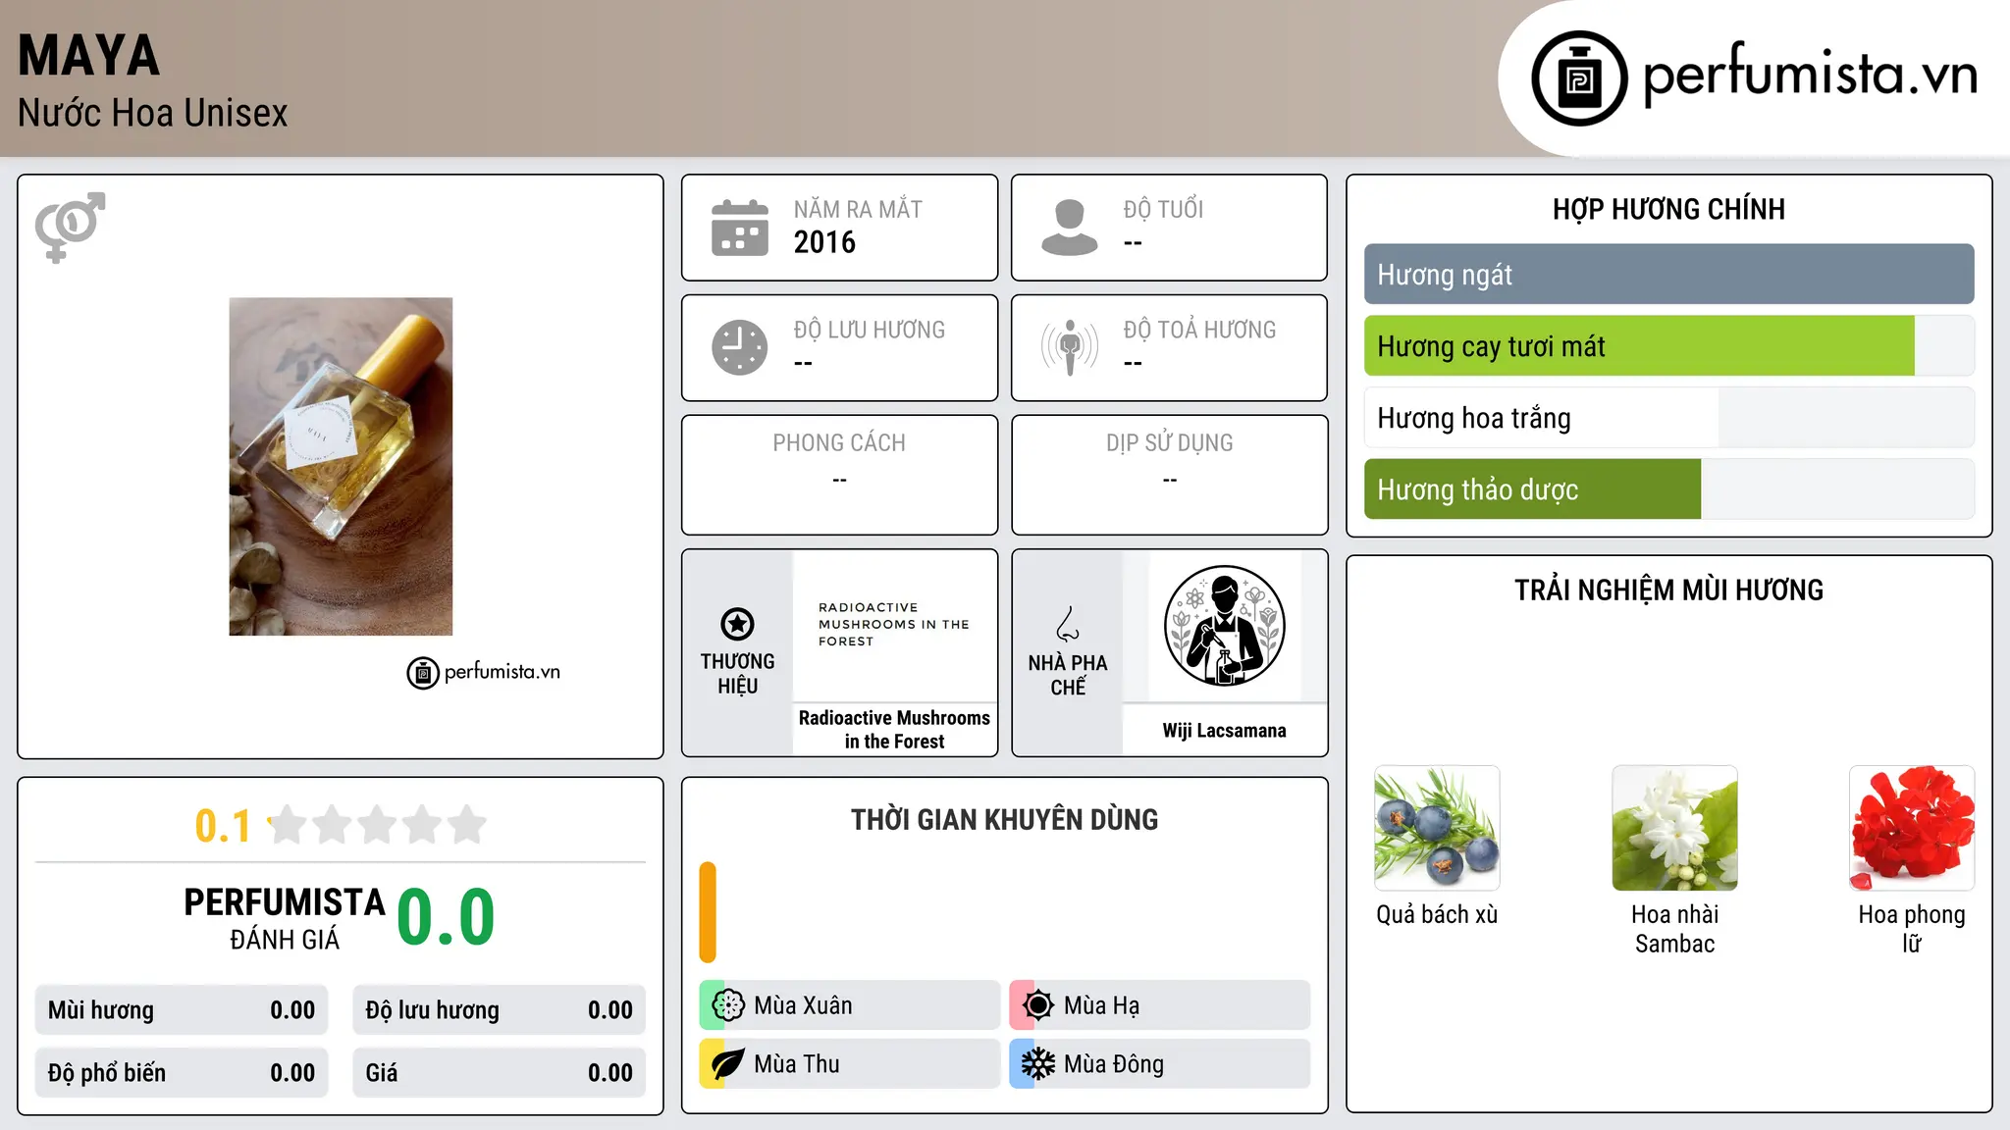Open the Radioactive Mushrooms in the Forest brand name
2010x1130 pixels.
coord(894,730)
